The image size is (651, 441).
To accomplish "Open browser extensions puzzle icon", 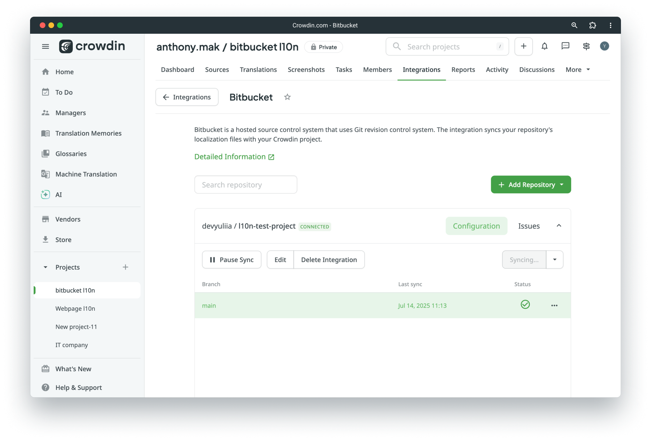I will tap(593, 25).
